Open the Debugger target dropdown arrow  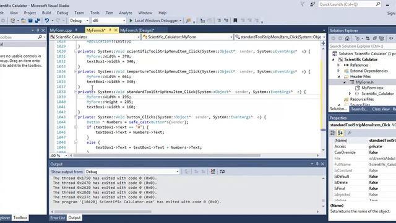pos(180,20)
